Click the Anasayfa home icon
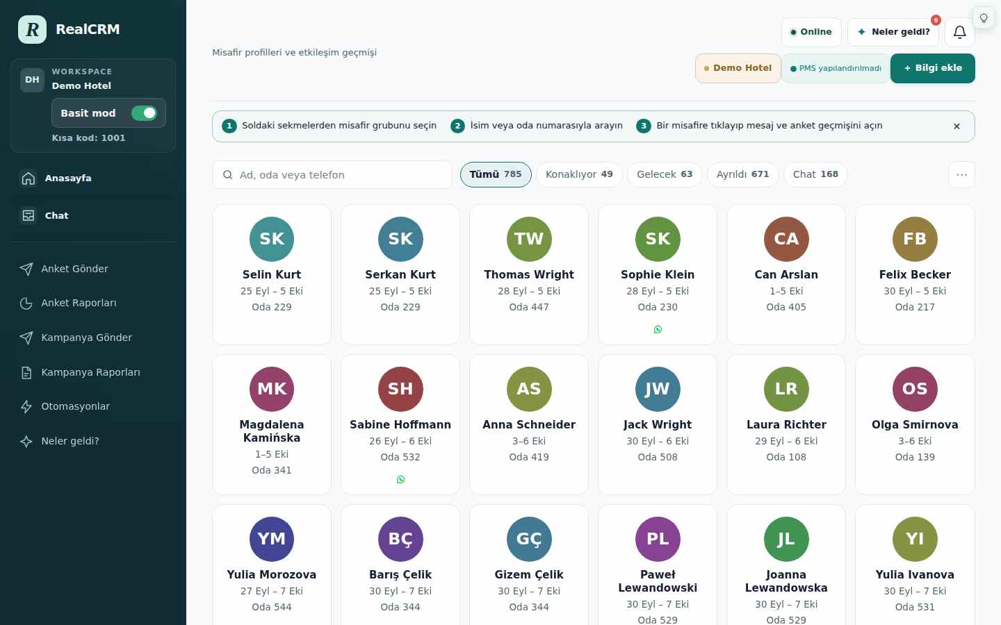This screenshot has height=625, width=1001. 29,178
